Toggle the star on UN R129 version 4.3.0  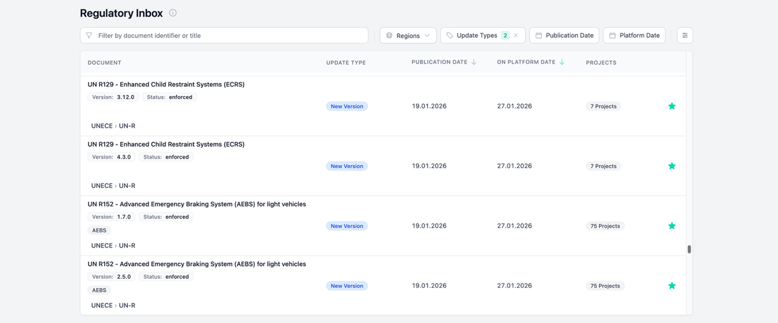pyautogui.click(x=672, y=166)
